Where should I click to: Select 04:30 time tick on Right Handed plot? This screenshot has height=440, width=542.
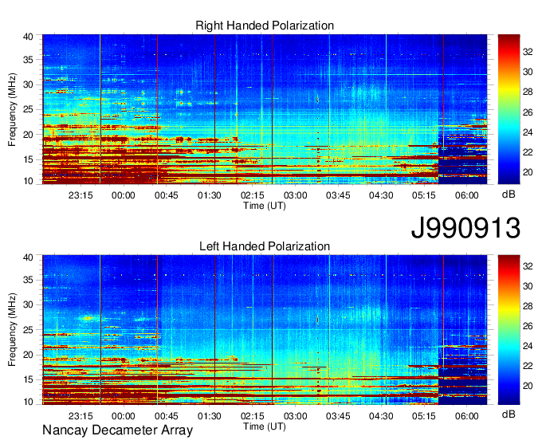(x=381, y=195)
